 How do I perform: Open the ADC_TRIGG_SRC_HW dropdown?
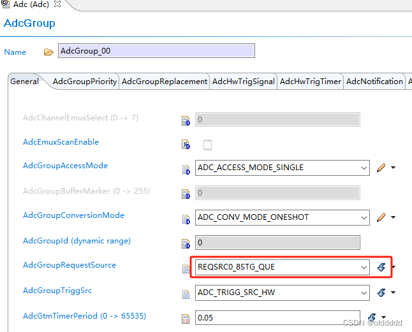pyautogui.click(x=282, y=292)
